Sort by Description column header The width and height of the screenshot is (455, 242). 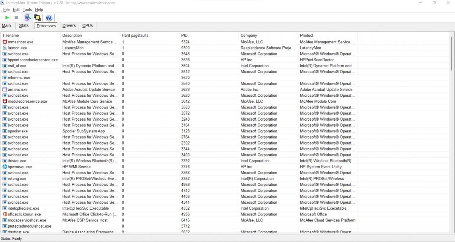[x=91, y=35]
